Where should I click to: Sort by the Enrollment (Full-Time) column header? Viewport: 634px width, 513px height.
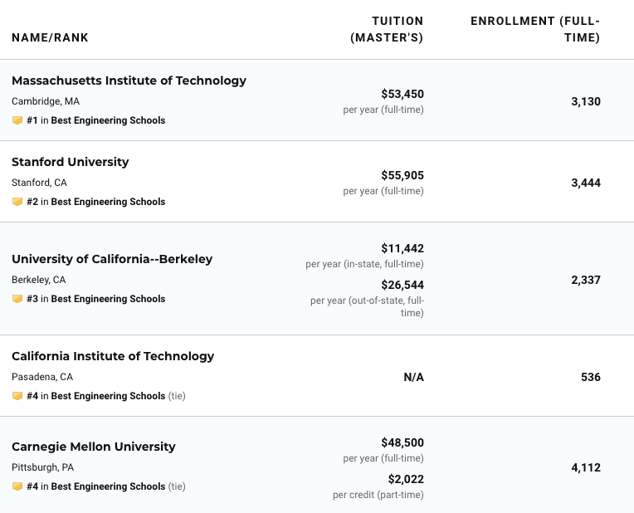(x=535, y=29)
